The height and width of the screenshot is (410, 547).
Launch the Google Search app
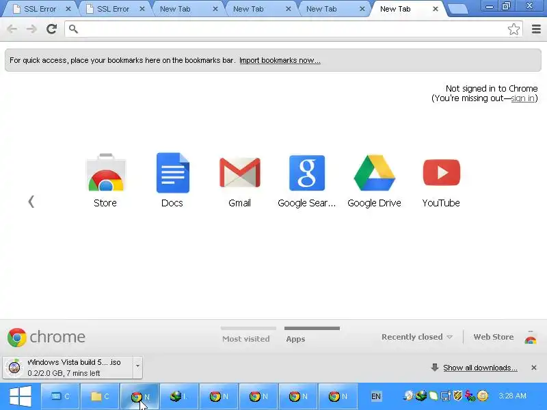click(x=306, y=180)
